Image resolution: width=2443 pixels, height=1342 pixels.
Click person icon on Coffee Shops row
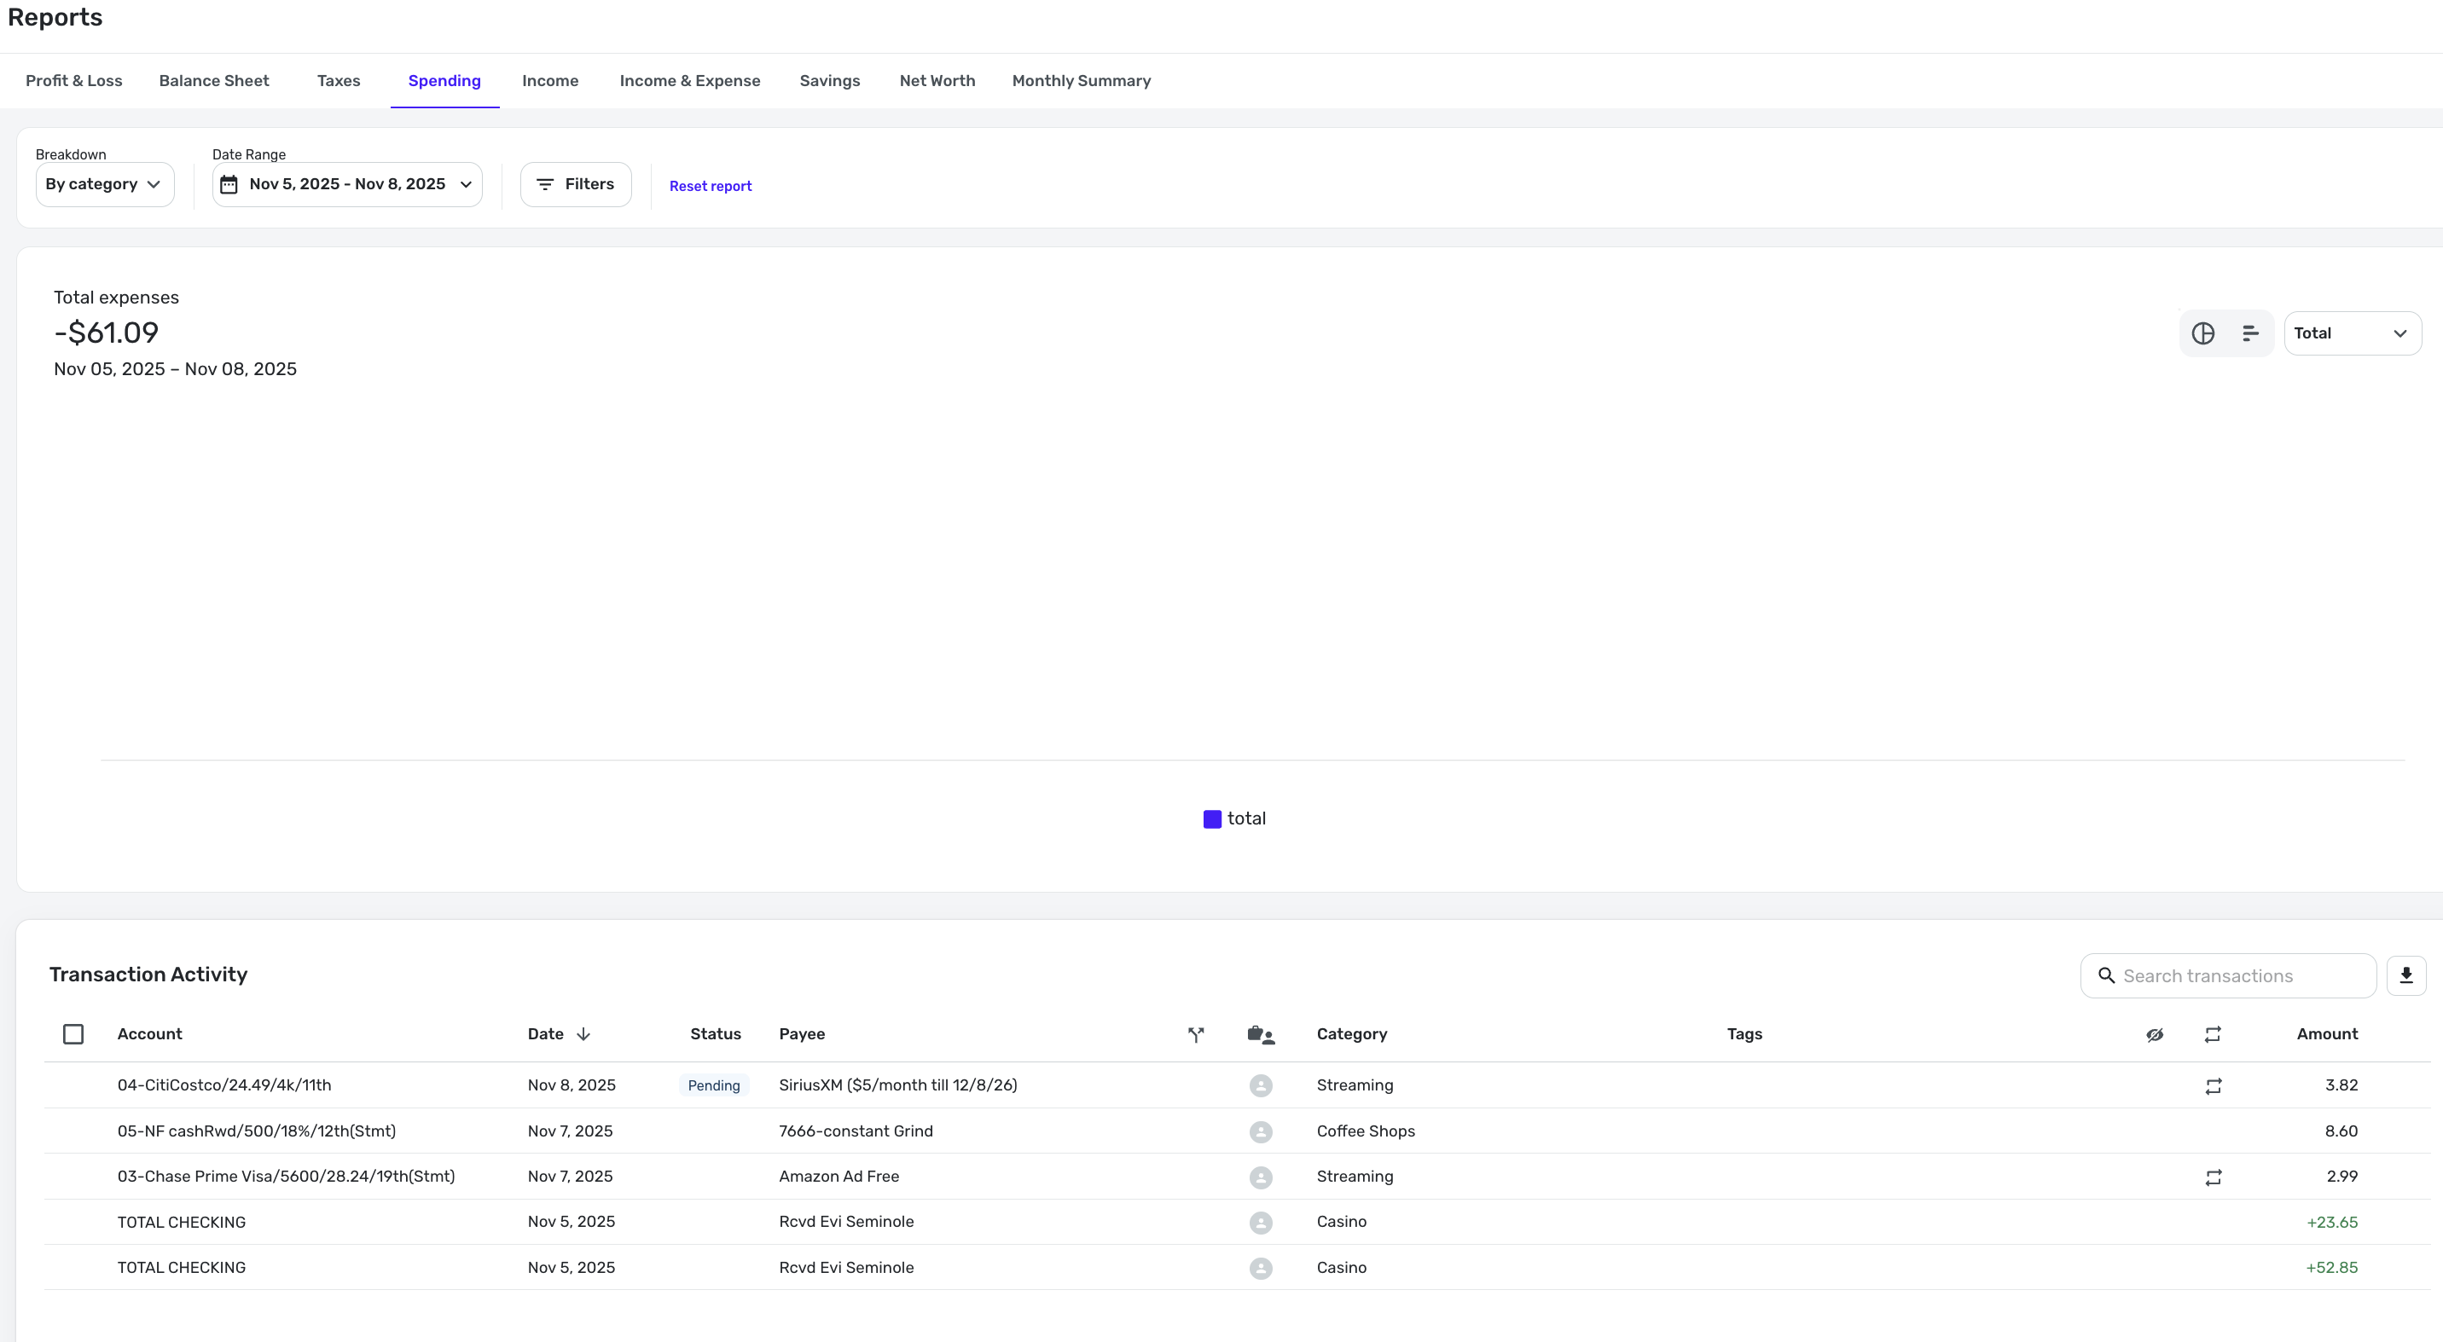pyautogui.click(x=1261, y=1131)
